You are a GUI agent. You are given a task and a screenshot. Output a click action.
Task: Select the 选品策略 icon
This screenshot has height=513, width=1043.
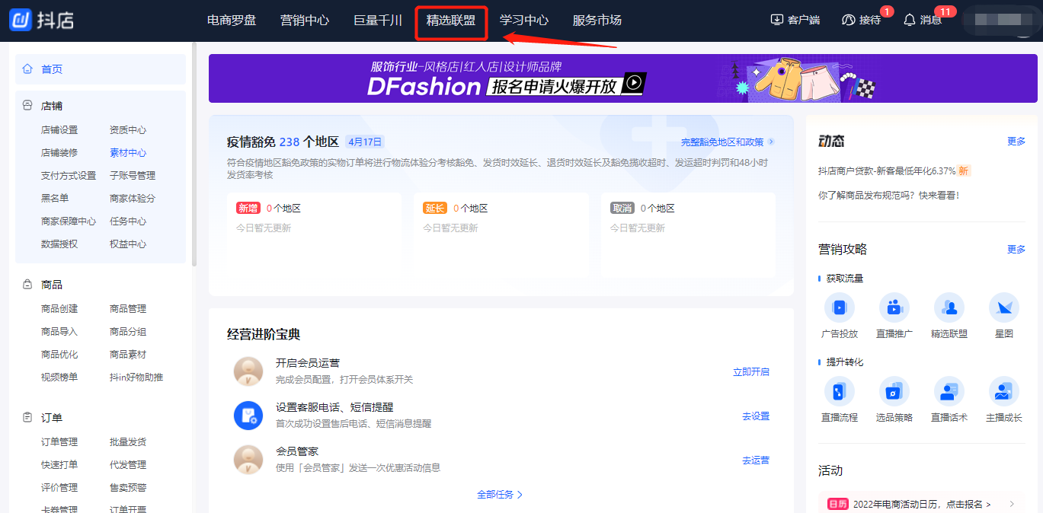point(894,391)
